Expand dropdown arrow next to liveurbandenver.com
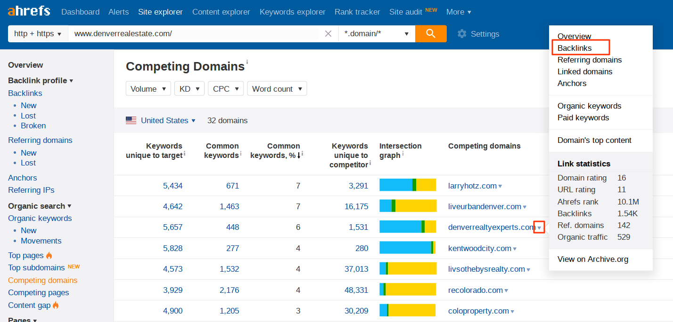Viewport: 673px width, 322px height. 525,207
